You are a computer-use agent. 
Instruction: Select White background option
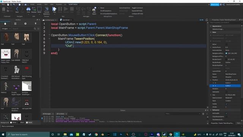13,123
